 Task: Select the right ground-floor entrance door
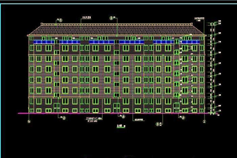point(176,108)
